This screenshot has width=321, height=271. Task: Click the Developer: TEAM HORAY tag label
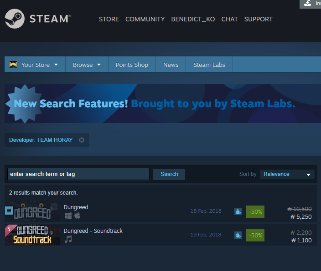41,140
